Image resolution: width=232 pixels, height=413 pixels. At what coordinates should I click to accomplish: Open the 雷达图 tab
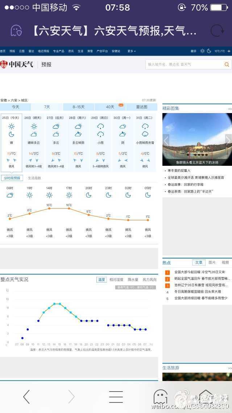[x=142, y=107]
